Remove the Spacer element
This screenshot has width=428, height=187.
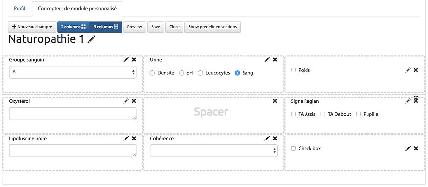click(x=275, y=101)
